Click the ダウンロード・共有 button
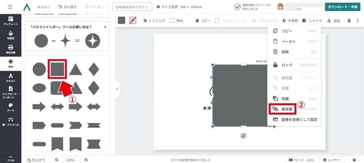Image resolution: width=364 pixels, height=163 pixels. point(343,7)
